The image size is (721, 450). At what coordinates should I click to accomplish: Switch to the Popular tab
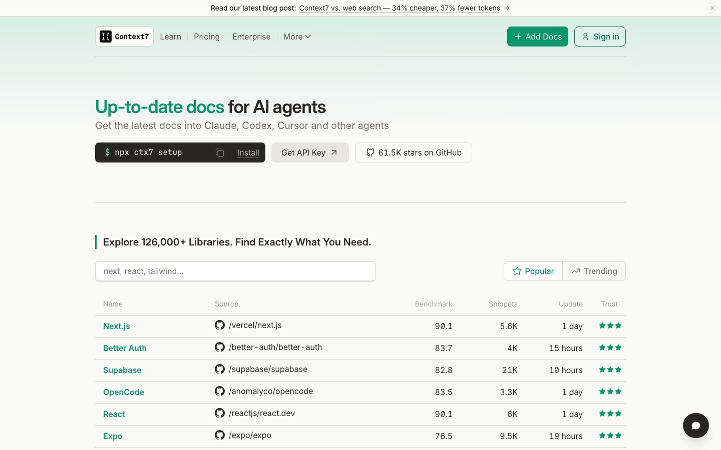(x=533, y=271)
